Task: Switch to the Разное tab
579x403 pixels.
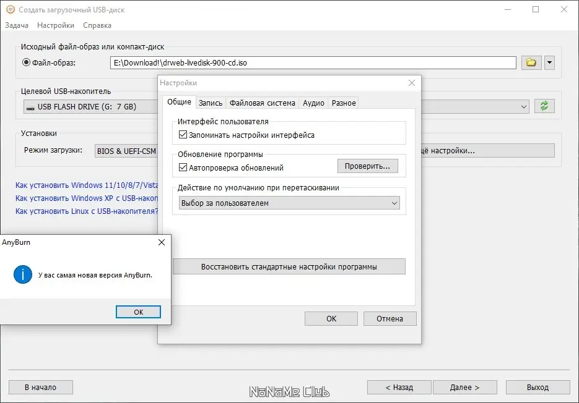Action: tap(344, 103)
